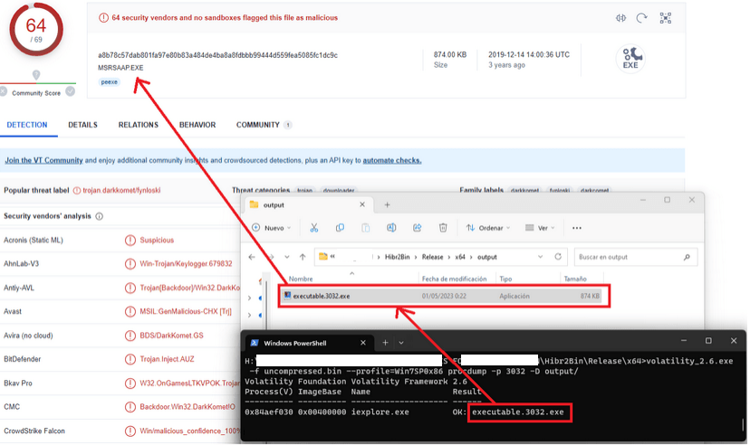Click the MSRSAAP.EXE file name
Screen dimensions: 750x445
(x=120, y=68)
